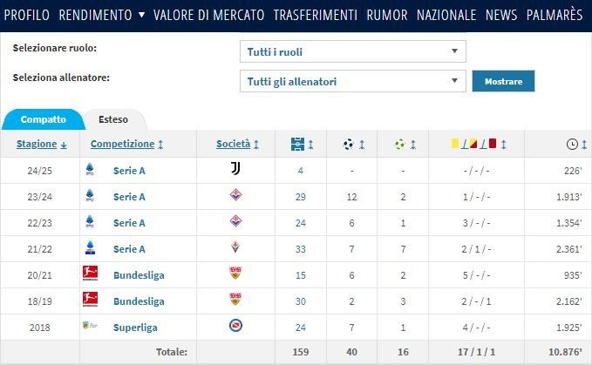
Task: Click Stuttgart crest in 18/19 row
Action: point(235,299)
